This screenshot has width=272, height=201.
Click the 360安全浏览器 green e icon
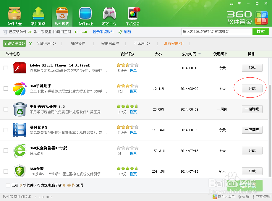click(x=20, y=150)
